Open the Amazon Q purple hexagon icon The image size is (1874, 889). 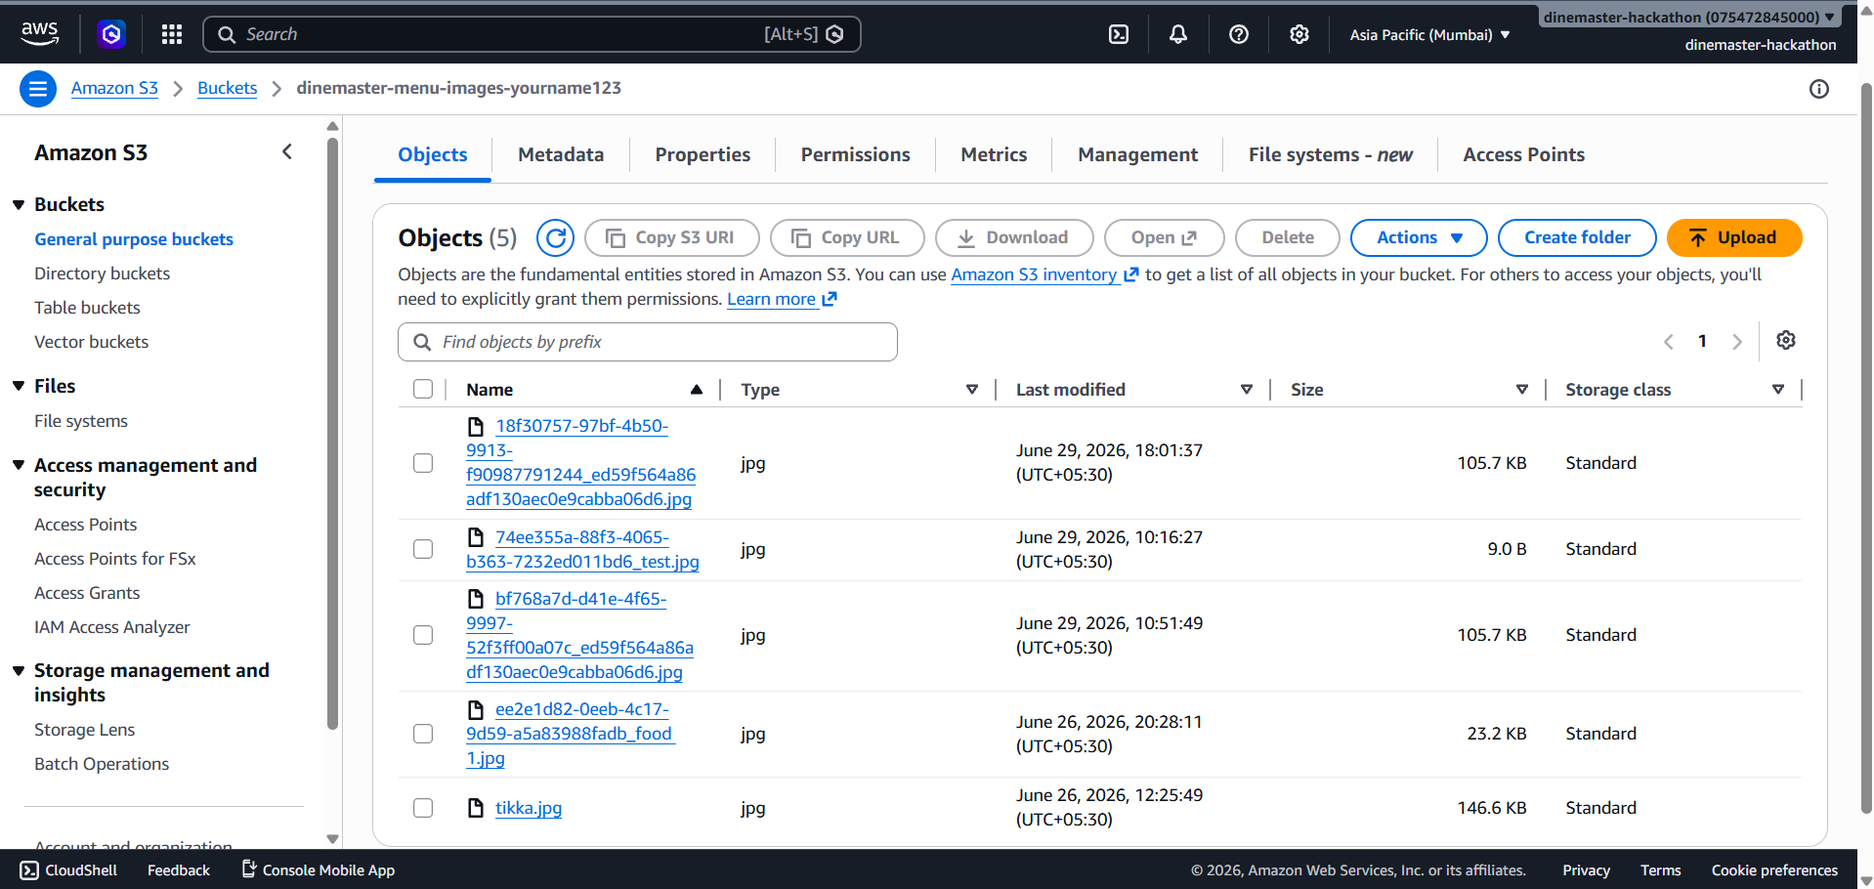(x=111, y=34)
